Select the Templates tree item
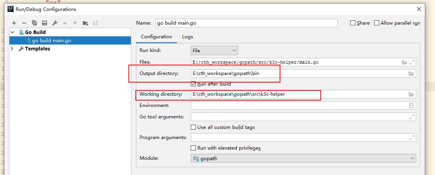This screenshot has height=175, width=435. (x=38, y=49)
